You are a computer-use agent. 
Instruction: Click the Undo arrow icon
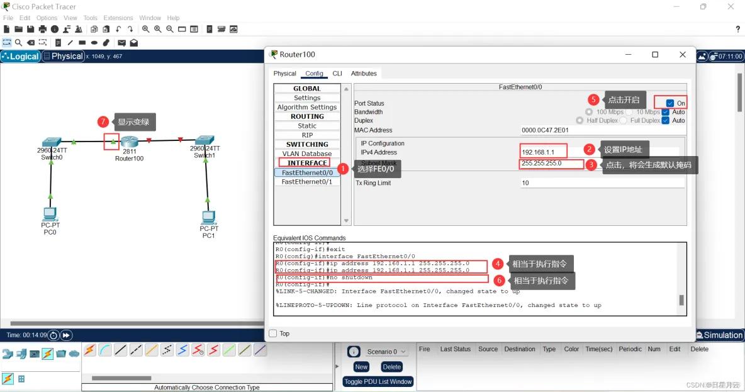tap(118, 30)
